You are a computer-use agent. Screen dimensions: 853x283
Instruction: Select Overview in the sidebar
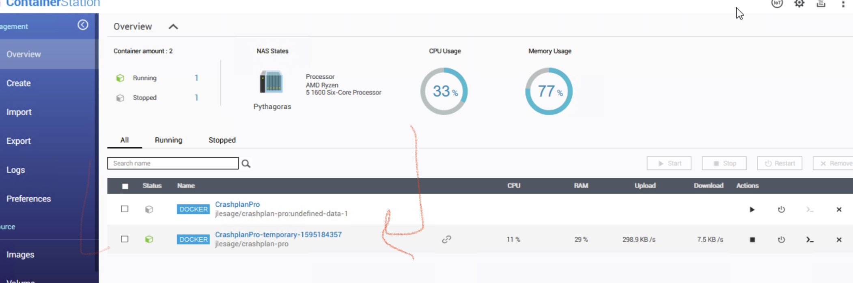[x=49, y=54]
